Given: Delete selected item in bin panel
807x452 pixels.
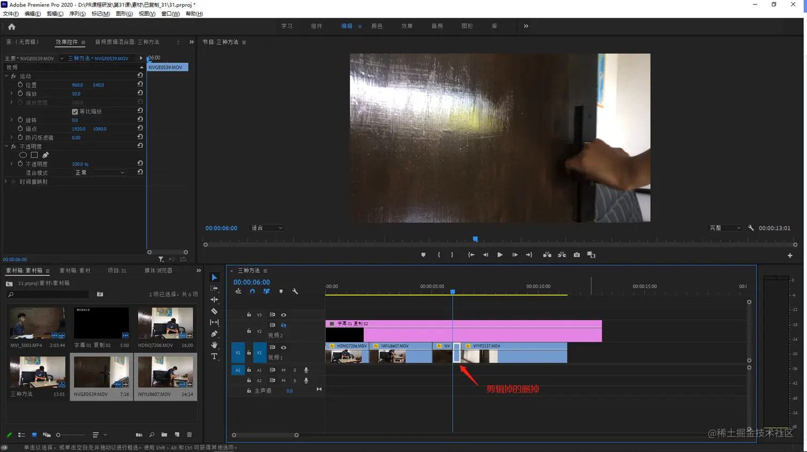Looking at the screenshot, I should [189, 435].
